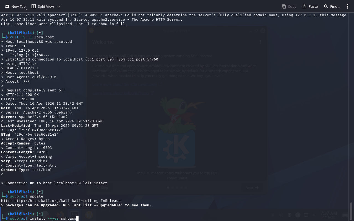Click the curl -v -I localhost command
Viewport: 354px width, 221px height.
[x=32, y=37]
